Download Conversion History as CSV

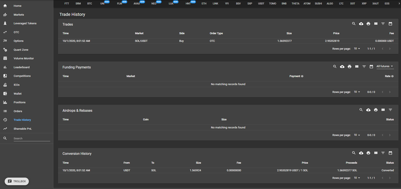click(361, 153)
